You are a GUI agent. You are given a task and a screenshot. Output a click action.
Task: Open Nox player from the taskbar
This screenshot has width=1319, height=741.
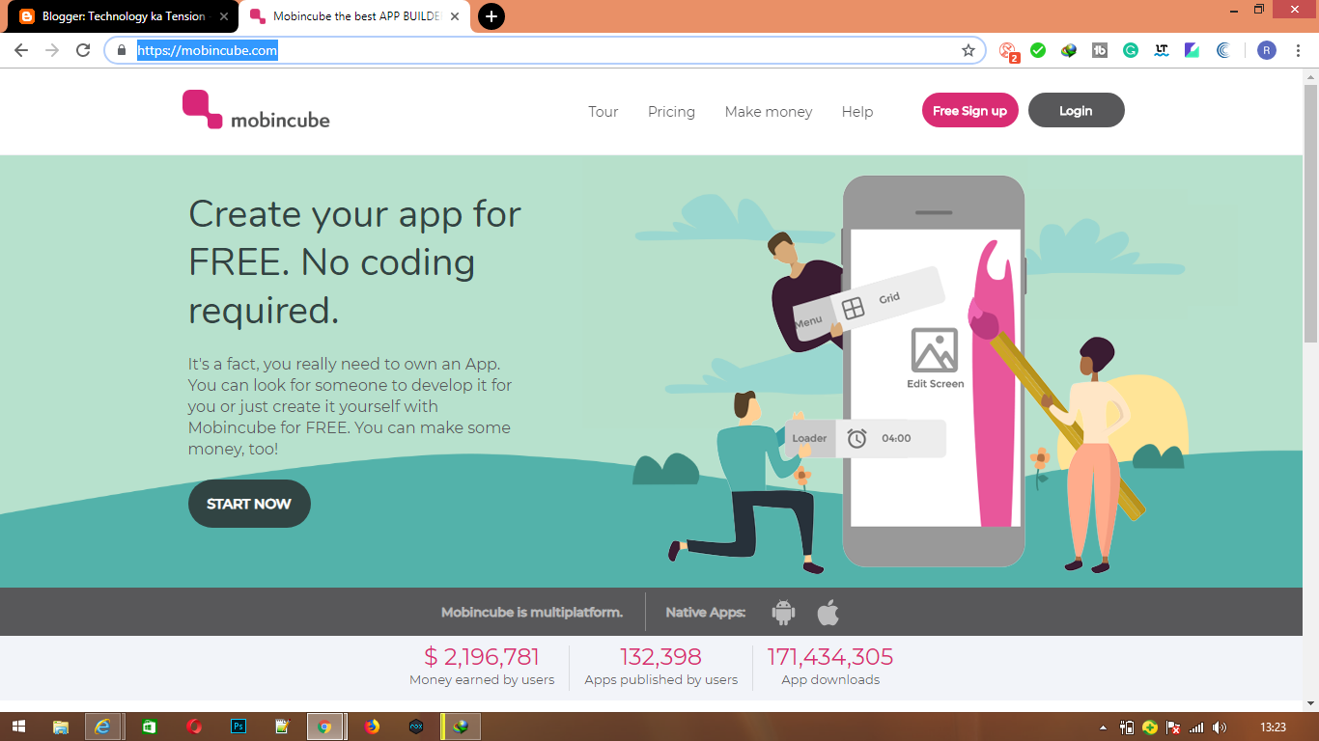[x=416, y=727]
